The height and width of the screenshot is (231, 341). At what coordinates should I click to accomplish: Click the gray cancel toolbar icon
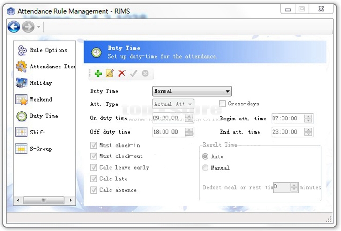pyautogui.click(x=145, y=74)
